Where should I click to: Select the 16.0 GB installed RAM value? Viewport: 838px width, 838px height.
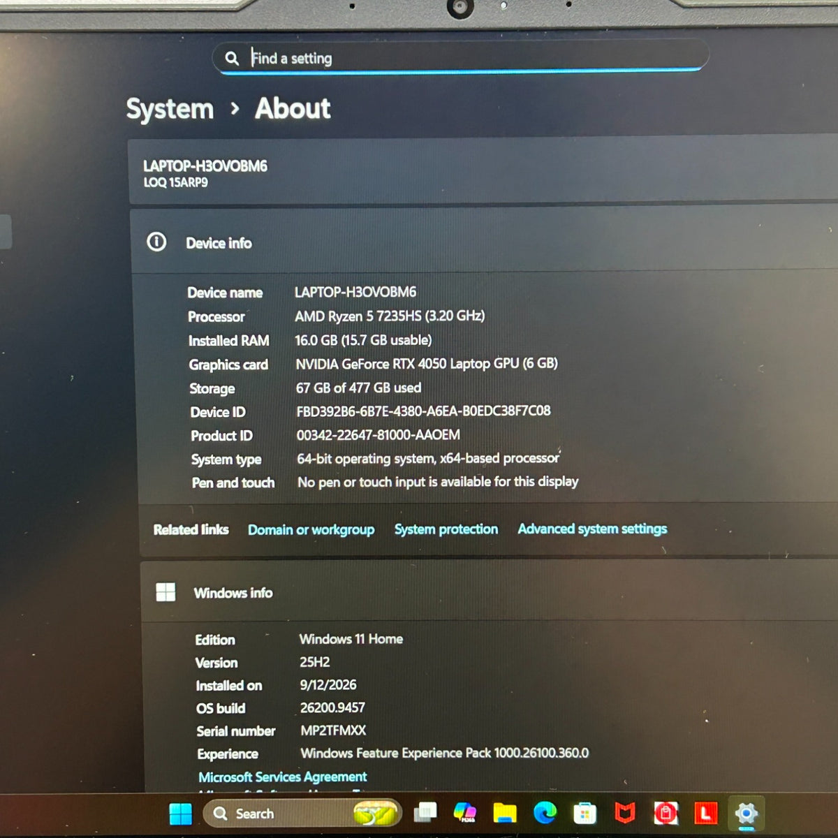[x=363, y=340]
